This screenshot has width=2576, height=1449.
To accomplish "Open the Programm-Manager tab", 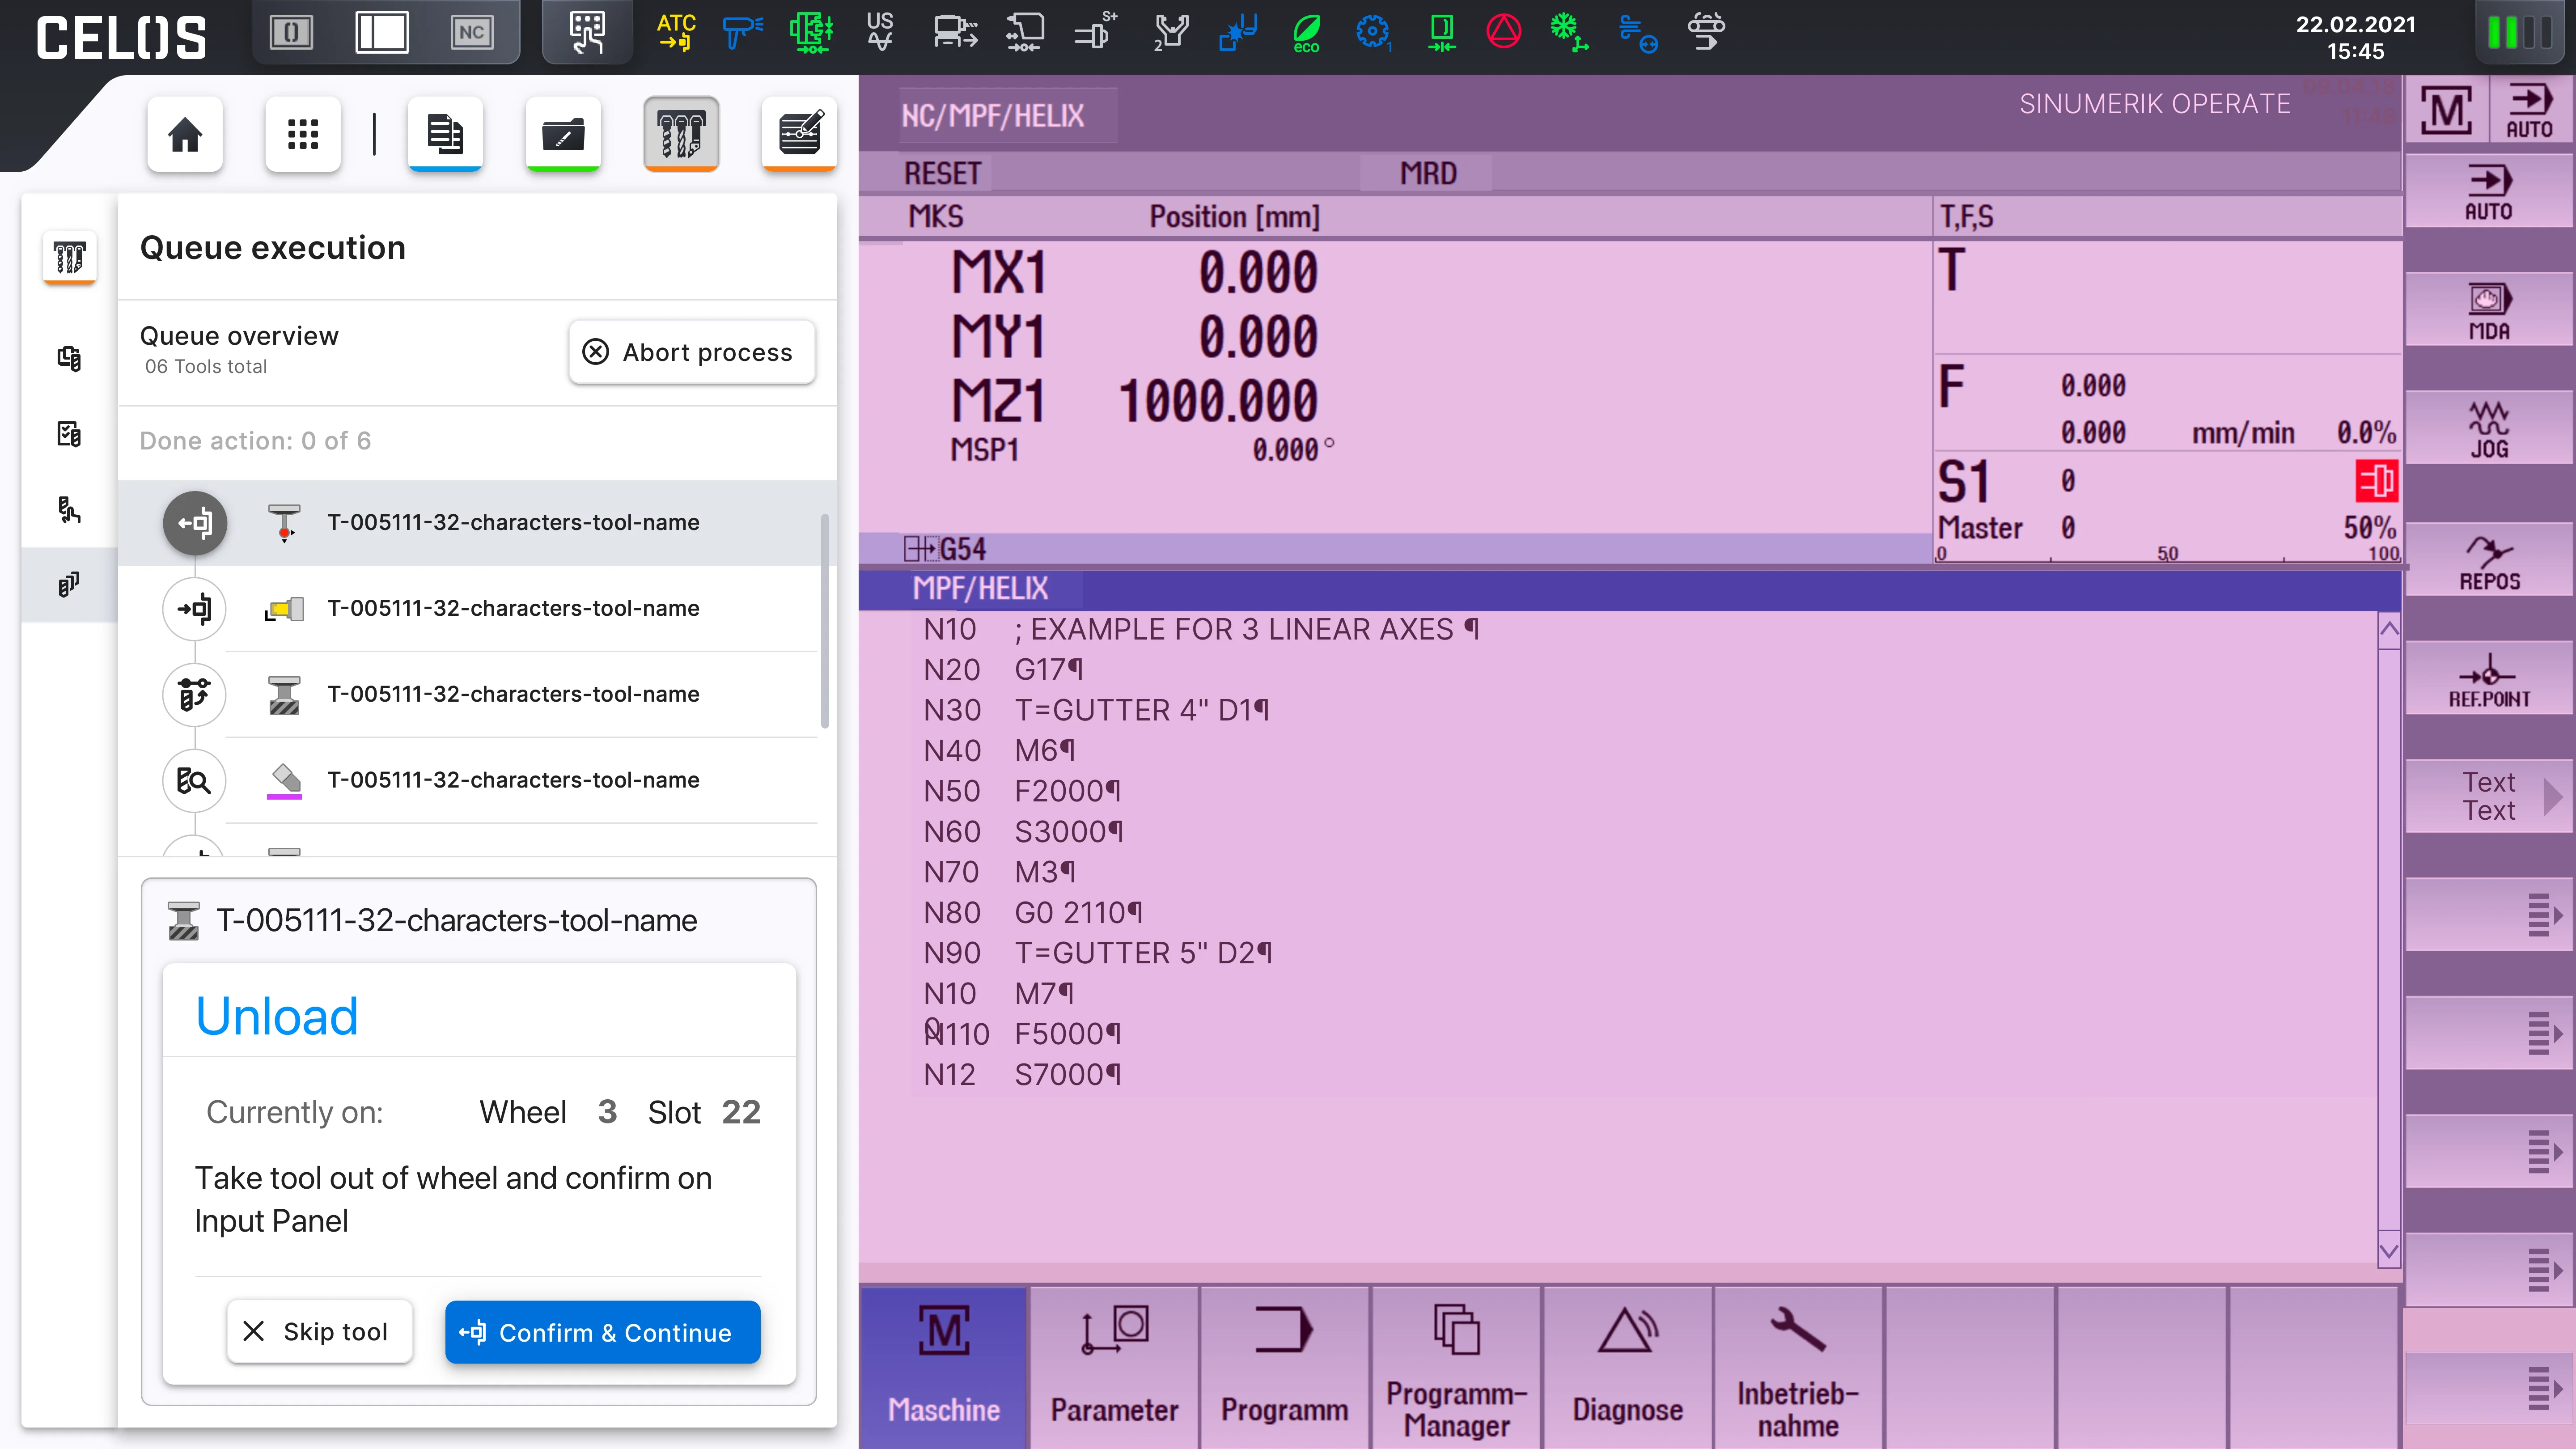I will tap(1456, 1367).
